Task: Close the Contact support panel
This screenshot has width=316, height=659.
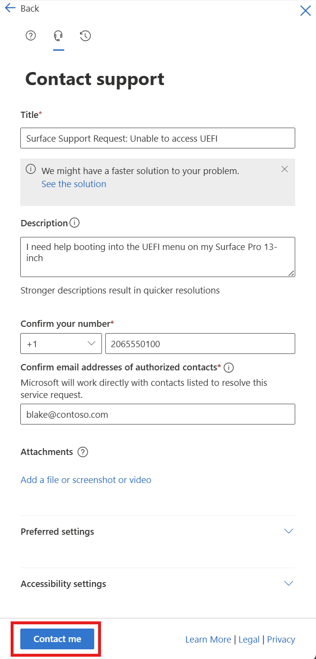Action: [305, 10]
